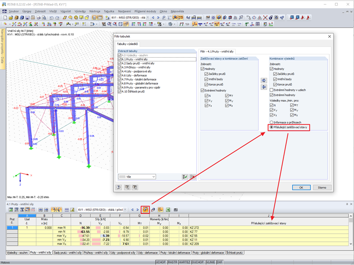The width and height of the screenshot is (354, 265).
Task: Click the check-all tables icon
Action: (x=185, y=177)
